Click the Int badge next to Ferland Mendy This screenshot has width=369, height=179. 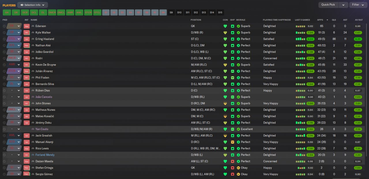pos(27,155)
